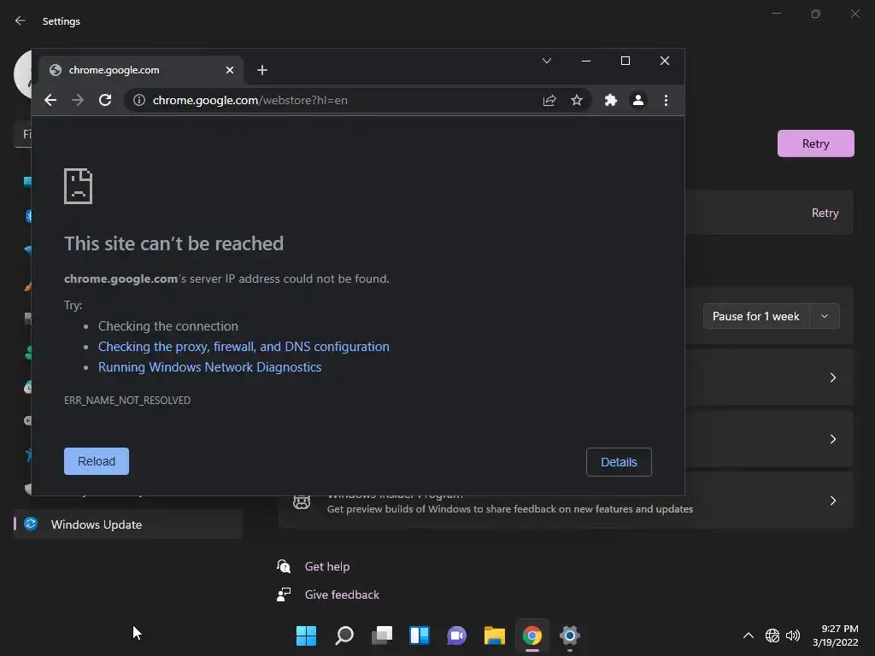Open site information icon in address bar
Image resolution: width=875 pixels, height=656 pixels.
pyautogui.click(x=139, y=100)
